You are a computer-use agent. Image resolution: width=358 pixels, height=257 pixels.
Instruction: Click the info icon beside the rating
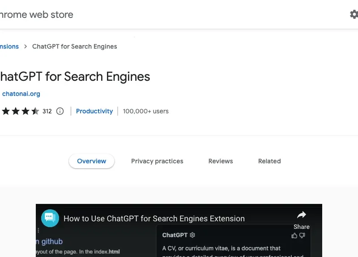60,111
